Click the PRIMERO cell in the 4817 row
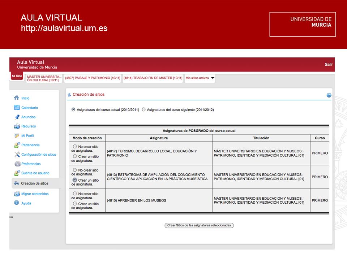This screenshot has height=260, width=347. click(320, 153)
